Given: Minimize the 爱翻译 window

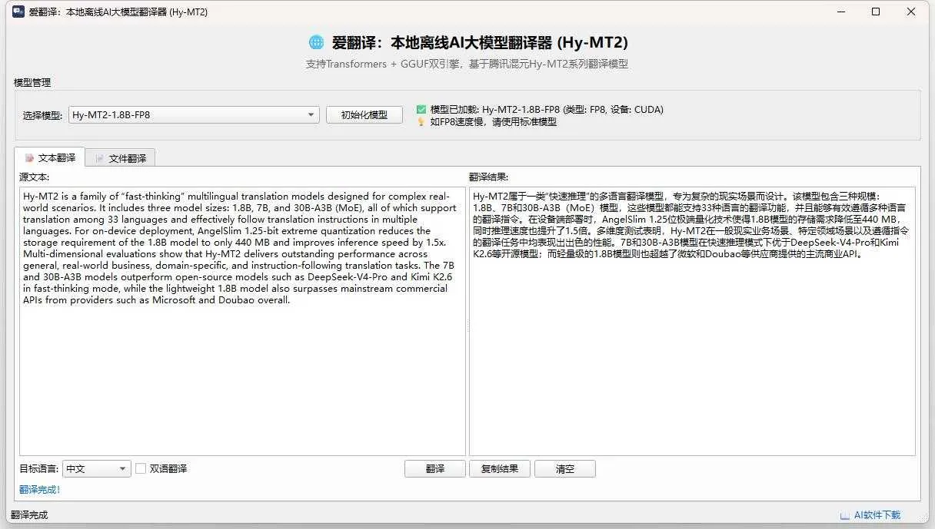Looking at the screenshot, I should [840, 12].
